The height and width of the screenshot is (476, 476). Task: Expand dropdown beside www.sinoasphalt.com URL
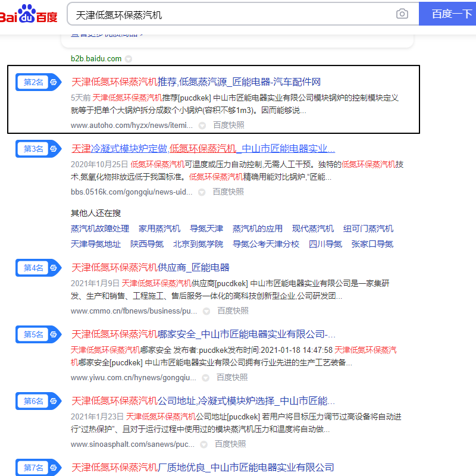(x=203, y=444)
